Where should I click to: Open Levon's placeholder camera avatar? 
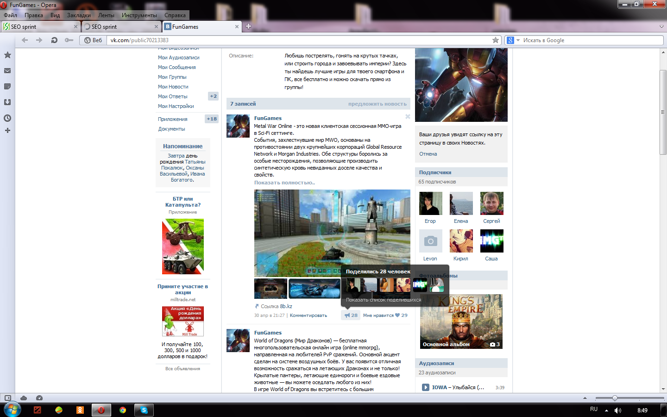click(x=430, y=241)
